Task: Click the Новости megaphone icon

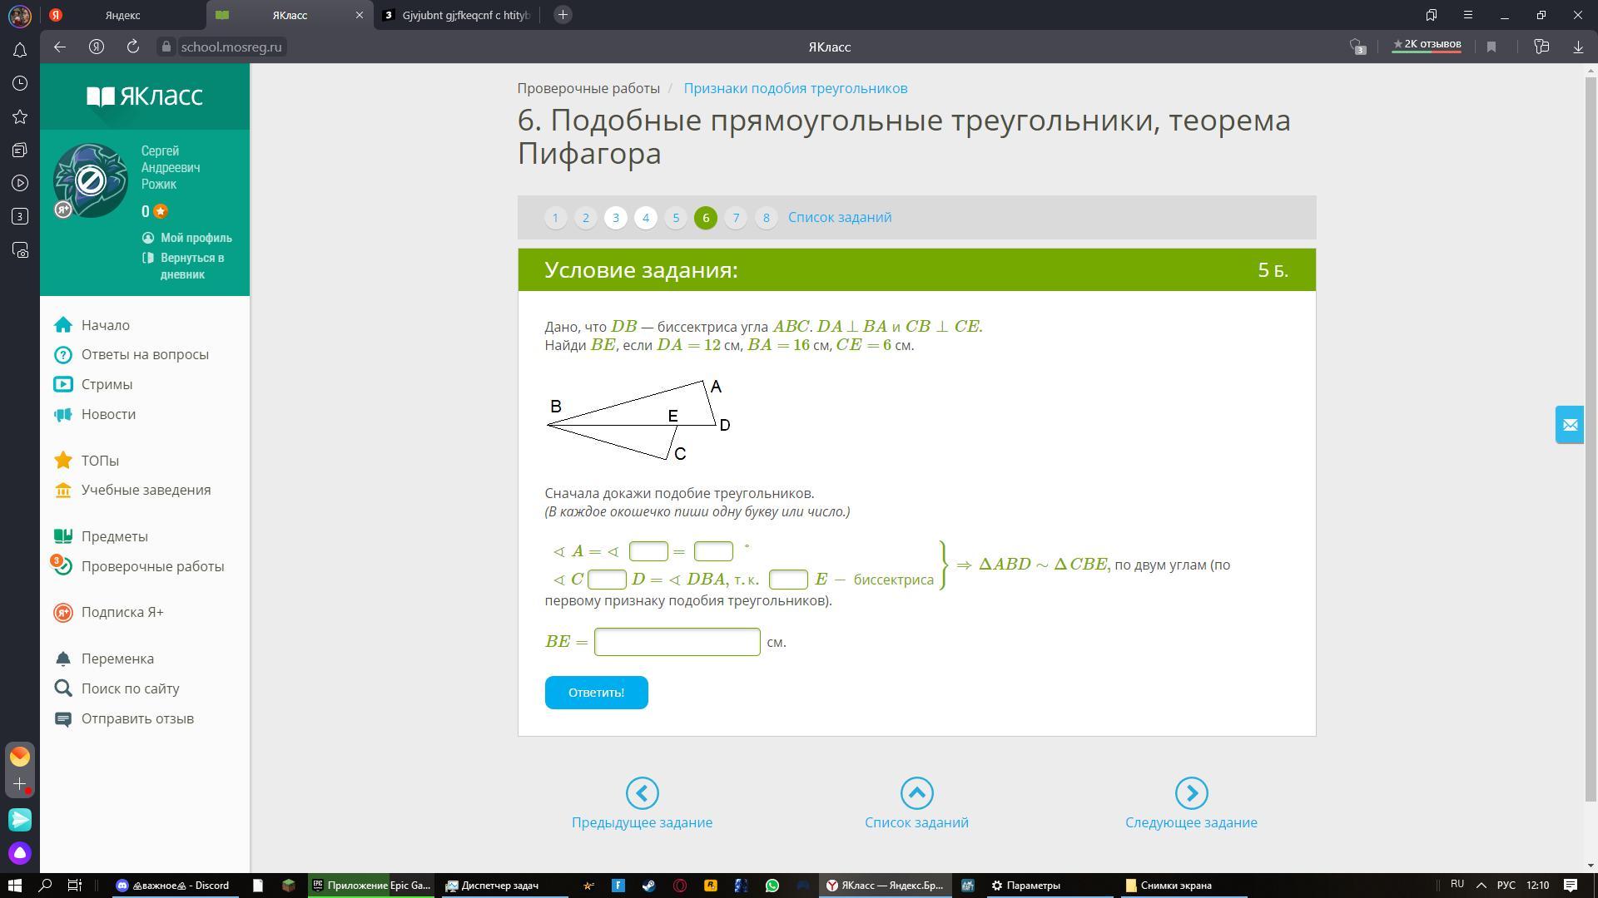Action: [63, 414]
